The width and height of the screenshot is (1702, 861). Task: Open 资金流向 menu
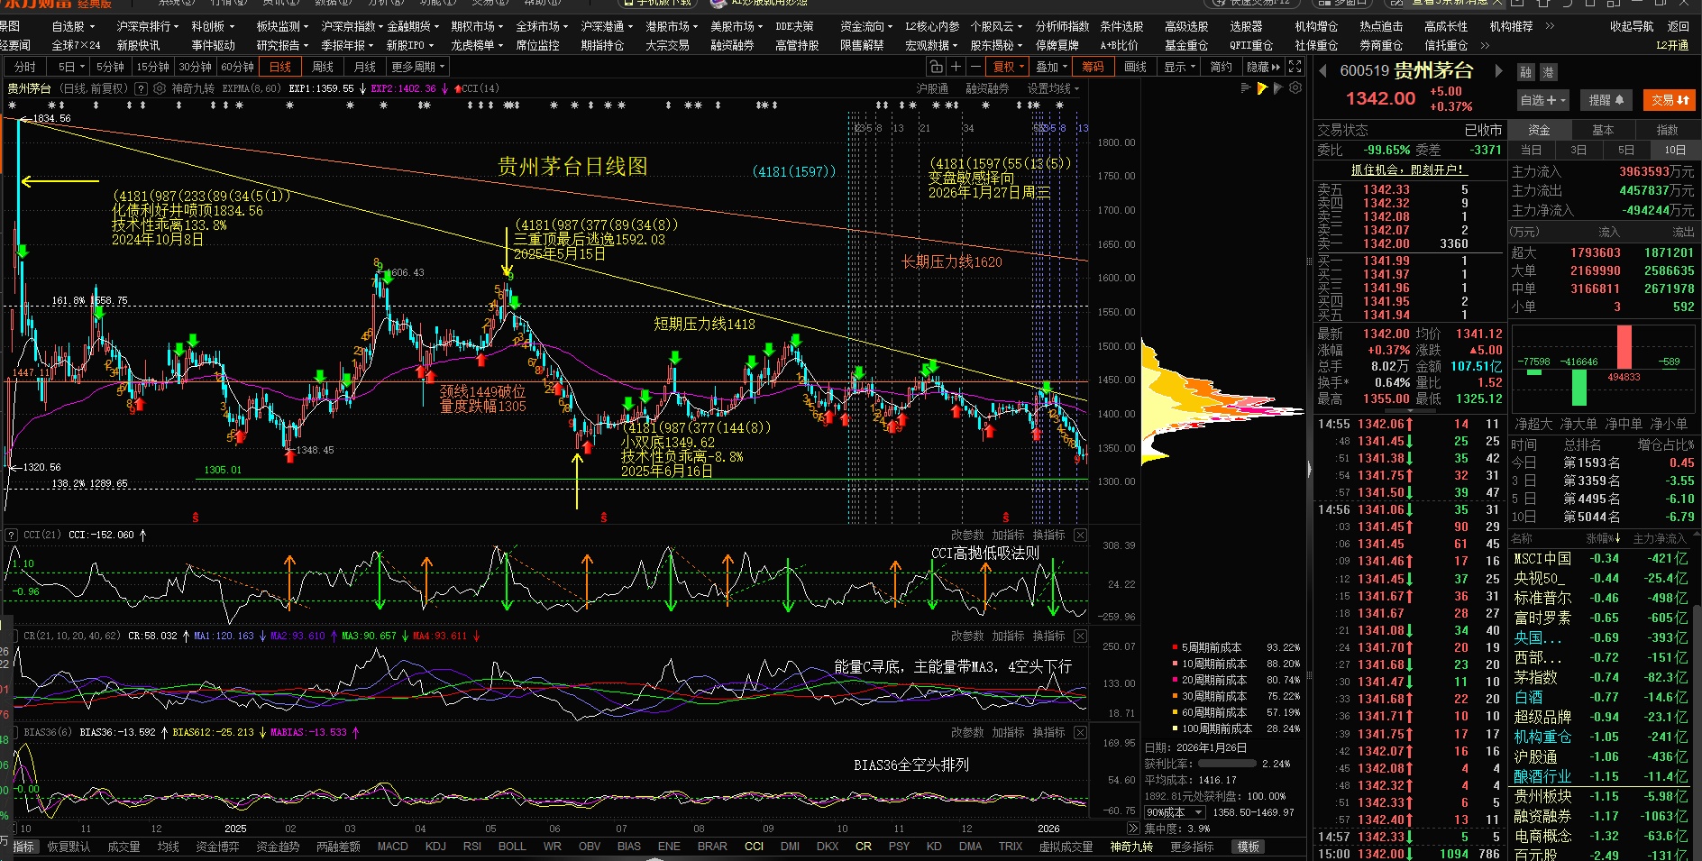point(866,26)
